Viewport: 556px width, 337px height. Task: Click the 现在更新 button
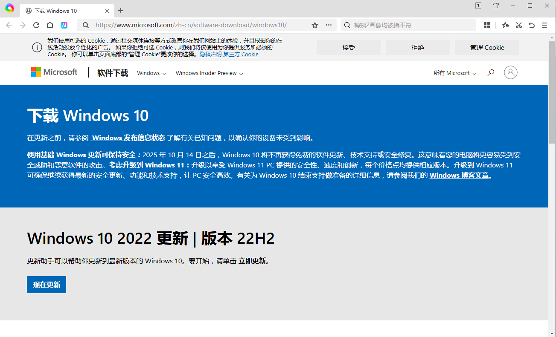pos(47,285)
